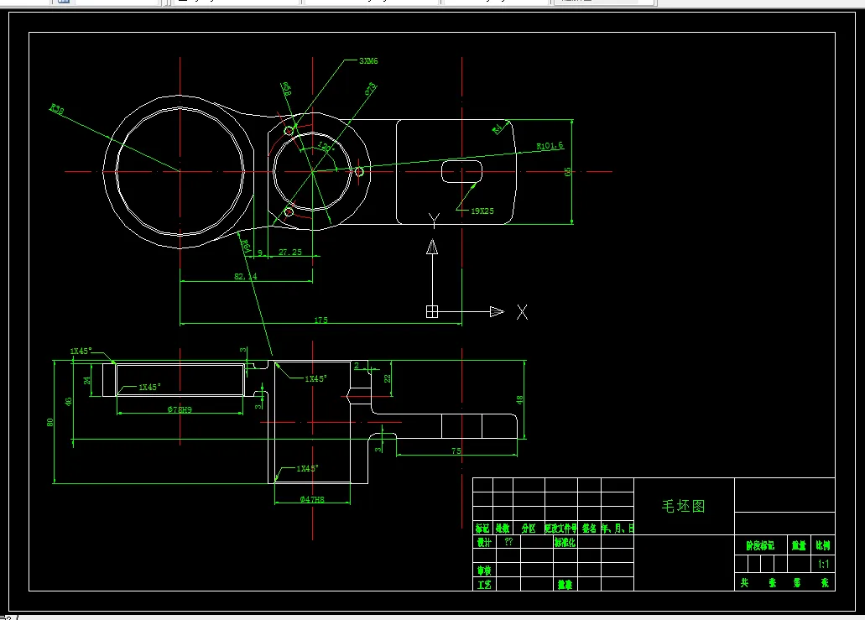Select the 1X45° note directly above Ø78H9
Image resolution: width=865 pixels, height=620 pixels.
coord(149,388)
